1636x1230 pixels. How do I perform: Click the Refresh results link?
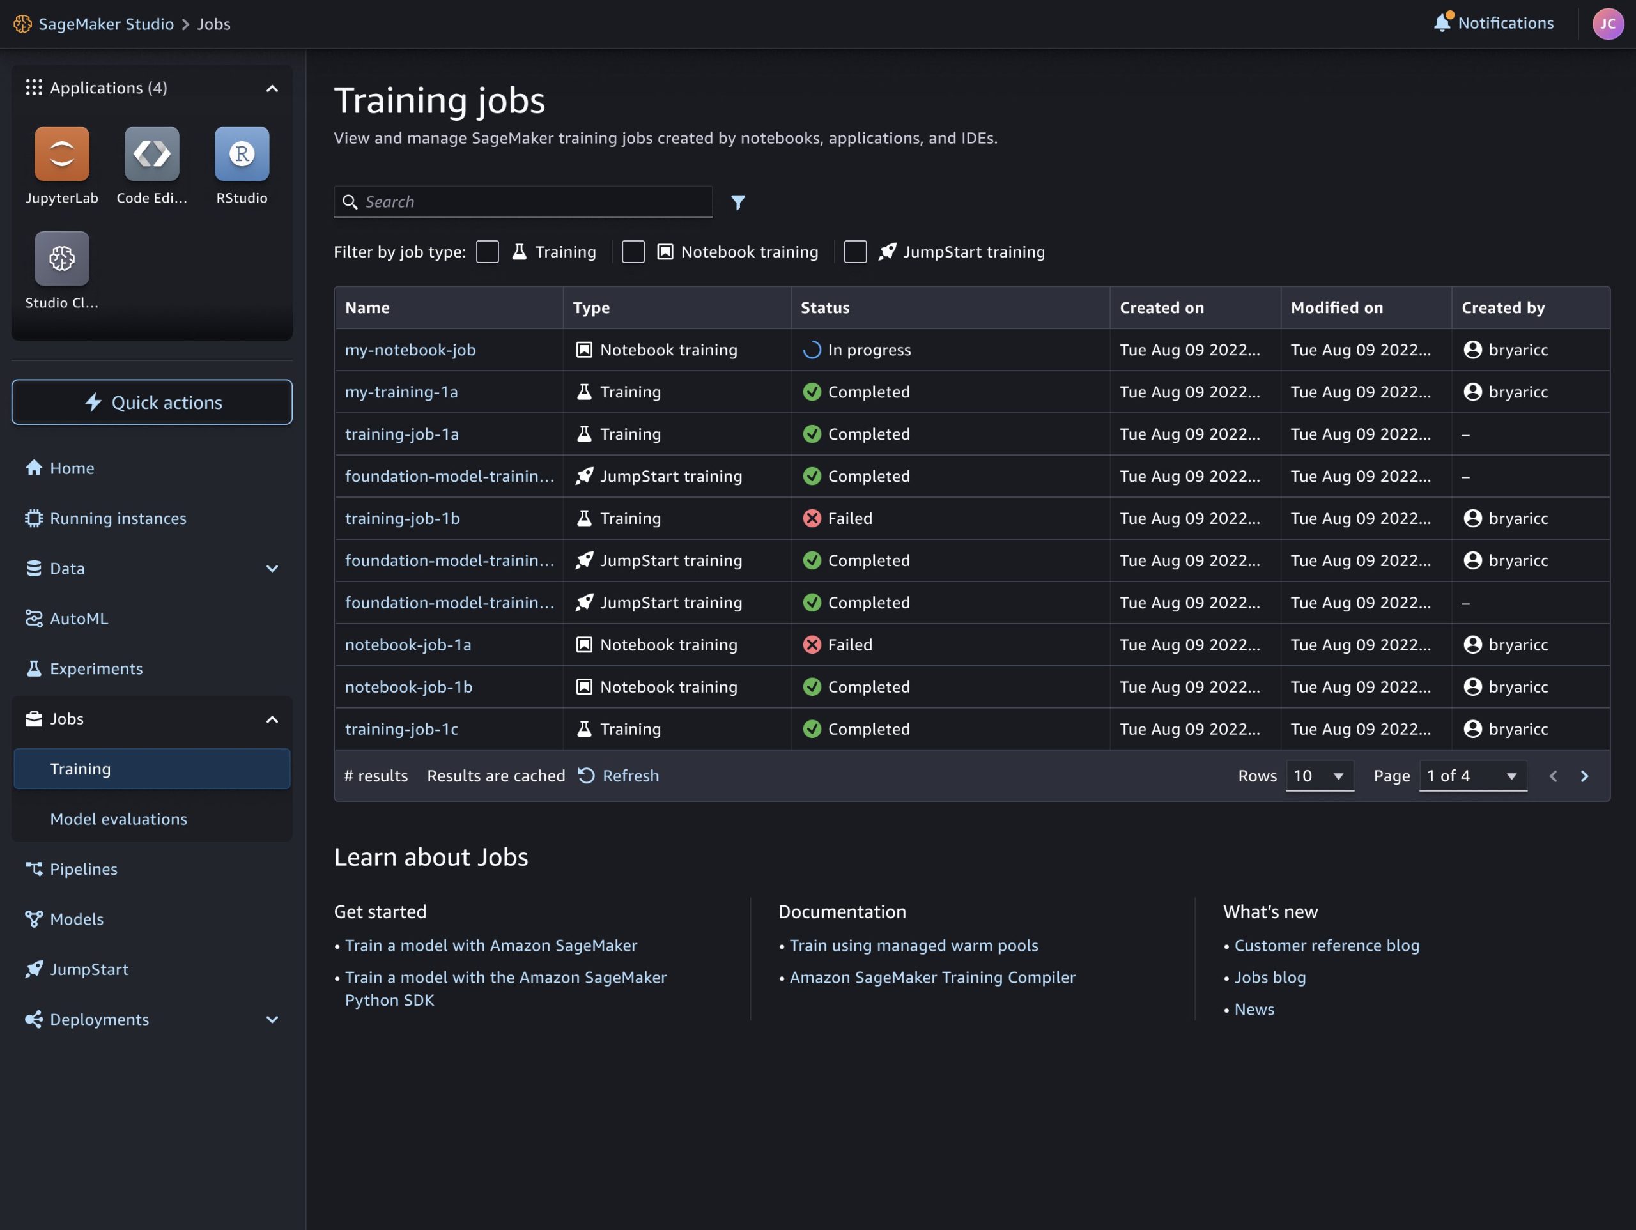point(619,775)
